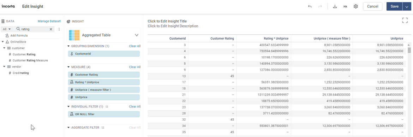Select the Customerid grouping pill

pyautogui.click(x=104, y=54)
